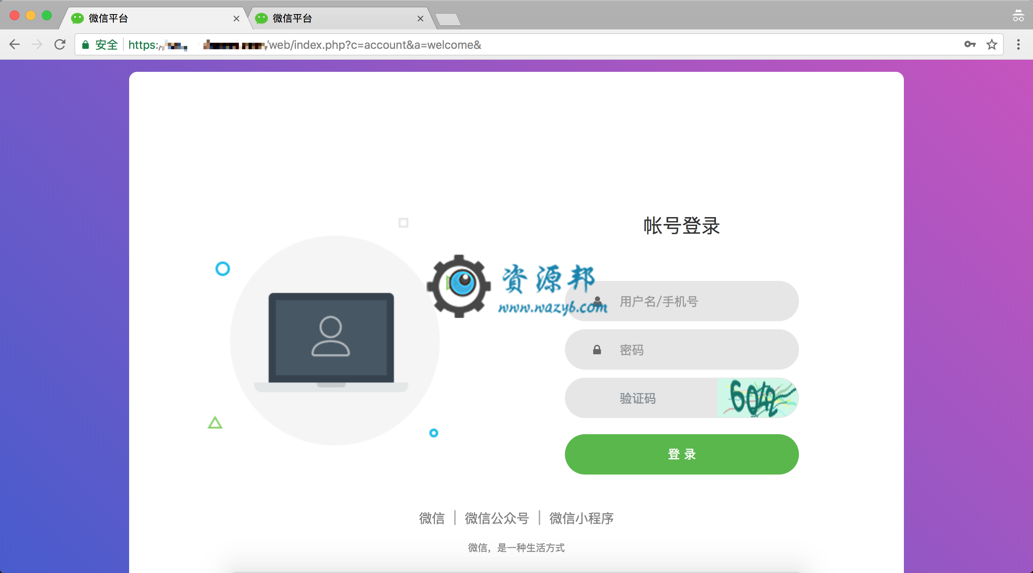Reload the page with the refresh icon
This screenshot has width=1033, height=573.
coord(60,44)
